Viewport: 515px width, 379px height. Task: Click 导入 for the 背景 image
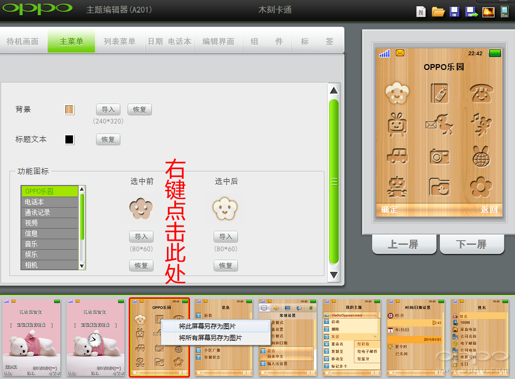108,109
